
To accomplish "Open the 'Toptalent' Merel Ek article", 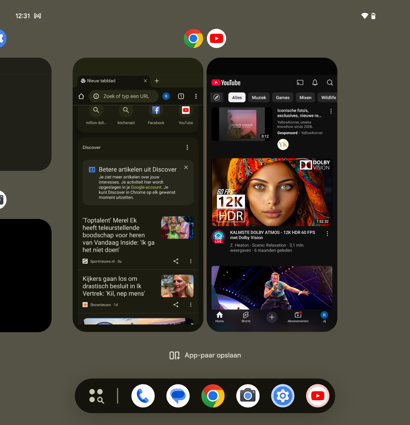I will [x=118, y=235].
